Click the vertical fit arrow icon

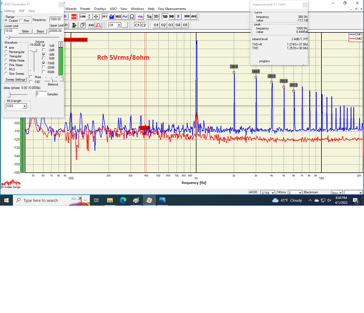[x=89, y=17]
